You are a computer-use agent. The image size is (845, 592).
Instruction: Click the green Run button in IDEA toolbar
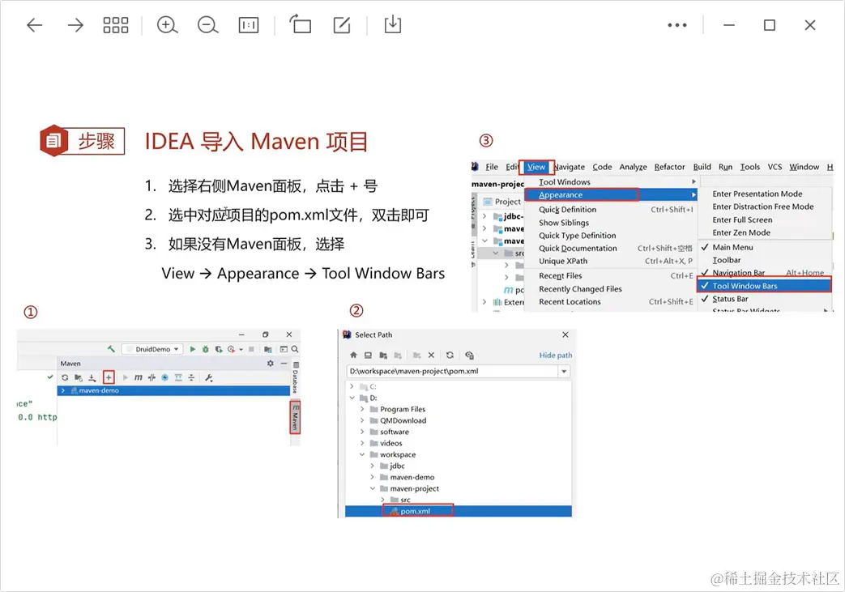[x=192, y=349]
